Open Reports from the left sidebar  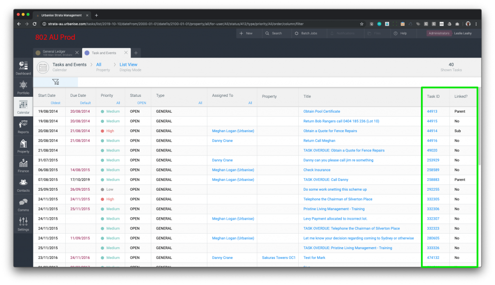coord(23,126)
